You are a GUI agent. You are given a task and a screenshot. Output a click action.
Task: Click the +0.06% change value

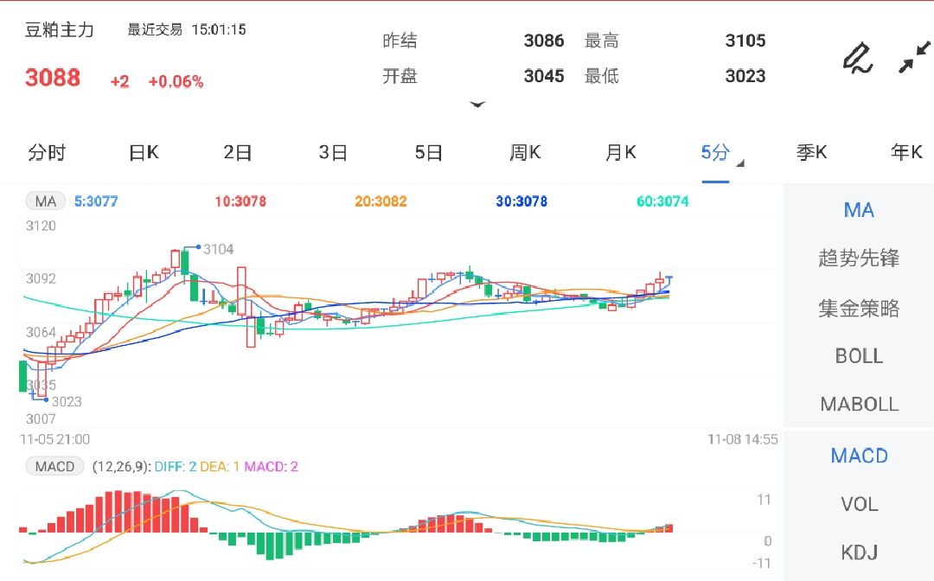pos(176,81)
